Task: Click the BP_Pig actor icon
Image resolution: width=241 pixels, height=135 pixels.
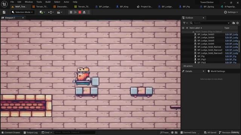Action: click(x=195, y=56)
